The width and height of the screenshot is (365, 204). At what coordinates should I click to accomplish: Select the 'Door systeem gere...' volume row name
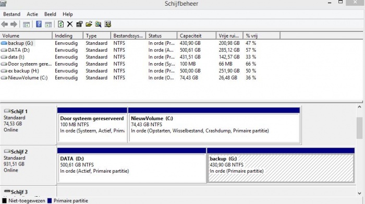point(30,64)
